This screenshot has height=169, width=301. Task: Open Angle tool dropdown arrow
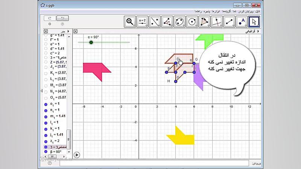pos(171,26)
